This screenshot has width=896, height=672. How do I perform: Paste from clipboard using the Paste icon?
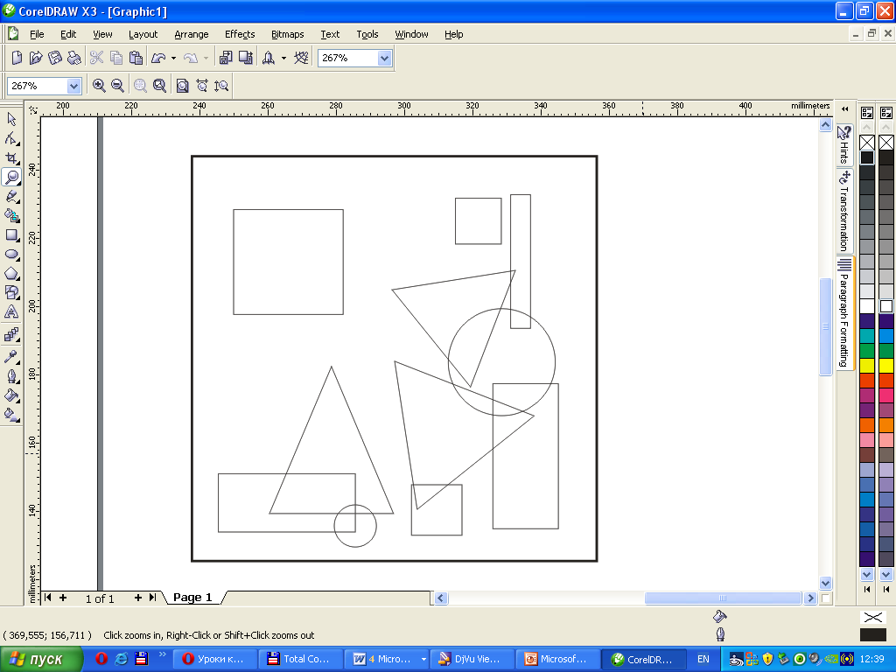coord(136,58)
